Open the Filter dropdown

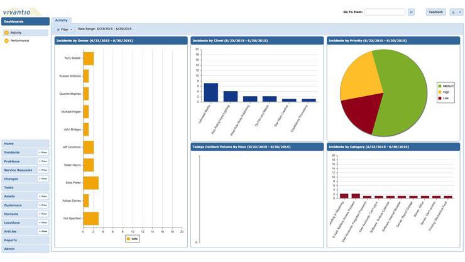(65, 30)
